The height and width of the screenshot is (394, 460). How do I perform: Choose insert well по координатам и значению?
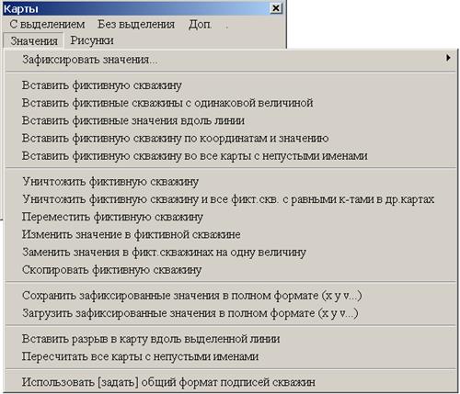(x=231, y=139)
